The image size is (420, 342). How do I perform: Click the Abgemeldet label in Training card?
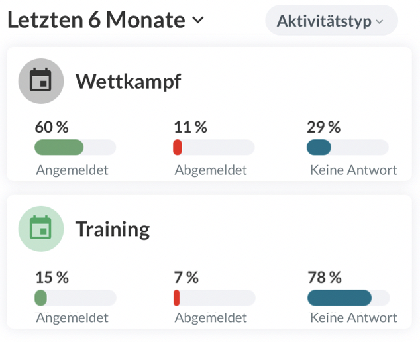(211, 318)
